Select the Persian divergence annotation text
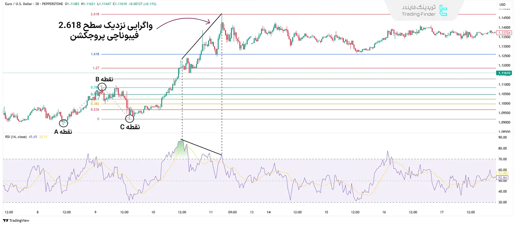The width and height of the screenshot is (516, 225). tap(105, 30)
